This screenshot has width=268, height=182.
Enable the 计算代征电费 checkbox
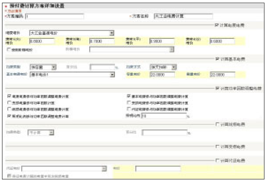pos(218,161)
